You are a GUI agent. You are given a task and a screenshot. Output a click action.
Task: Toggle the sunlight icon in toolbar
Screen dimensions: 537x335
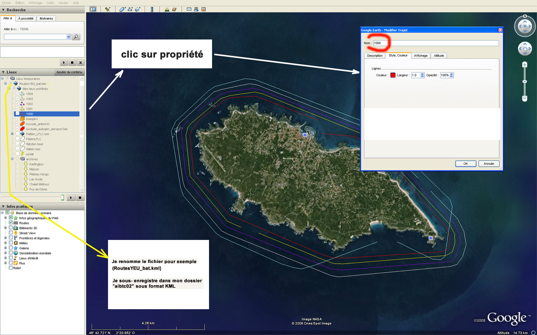[x=167, y=9]
